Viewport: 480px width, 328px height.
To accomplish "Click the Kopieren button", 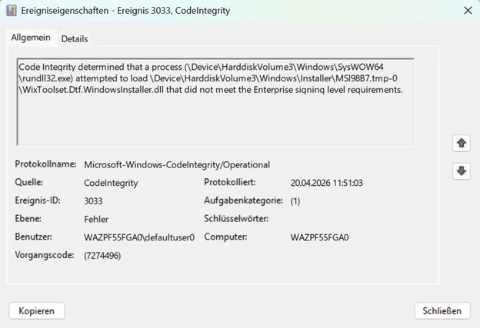I will (37, 311).
